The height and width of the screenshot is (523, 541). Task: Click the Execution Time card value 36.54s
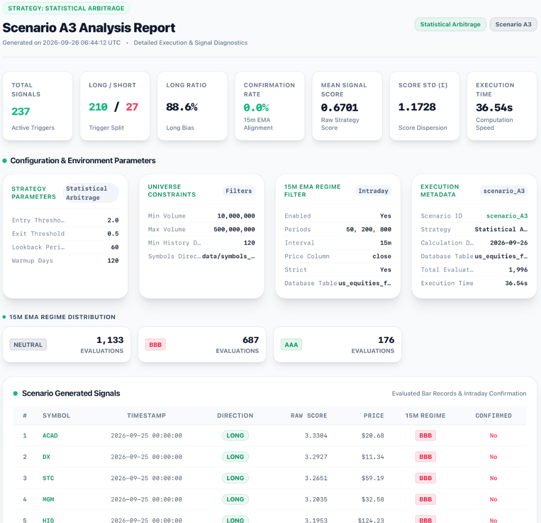[494, 108]
